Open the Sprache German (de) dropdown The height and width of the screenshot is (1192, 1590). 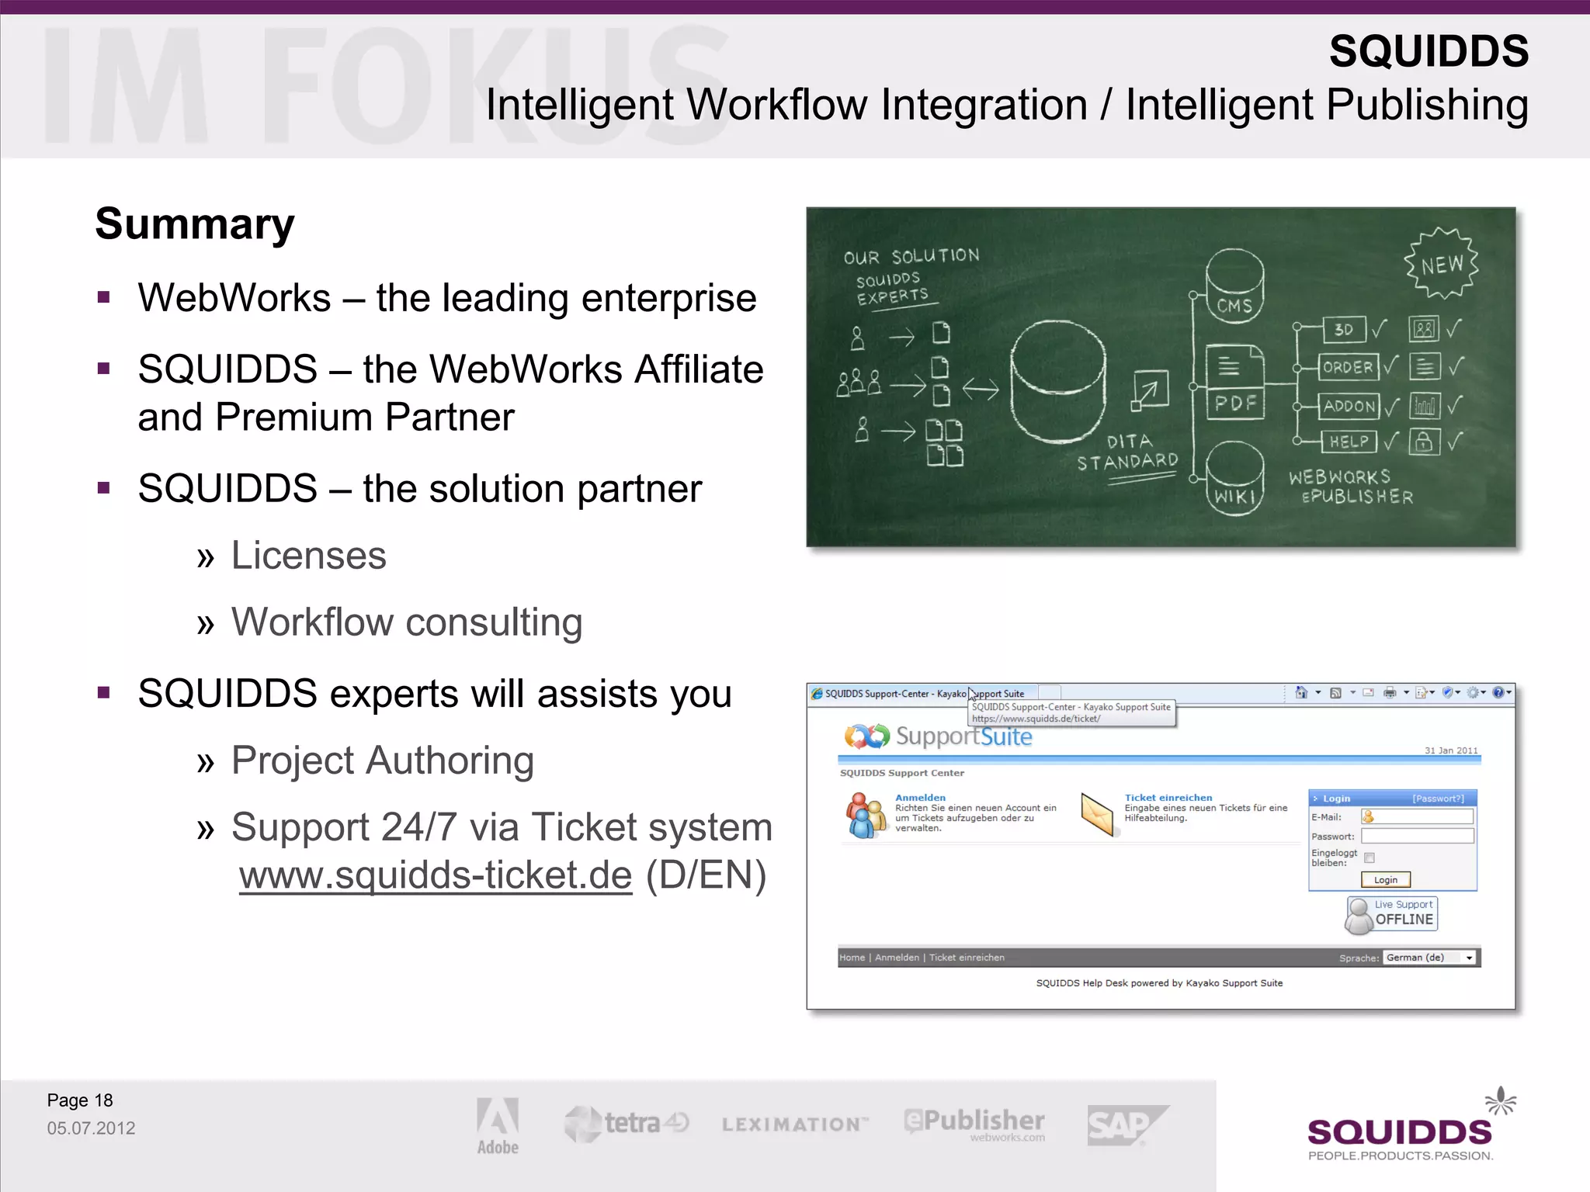point(1430,958)
